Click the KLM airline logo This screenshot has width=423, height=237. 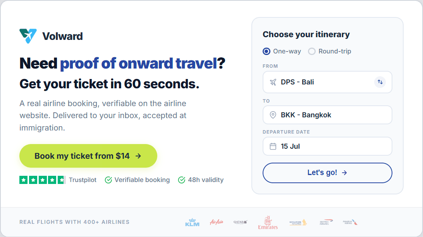(x=193, y=222)
